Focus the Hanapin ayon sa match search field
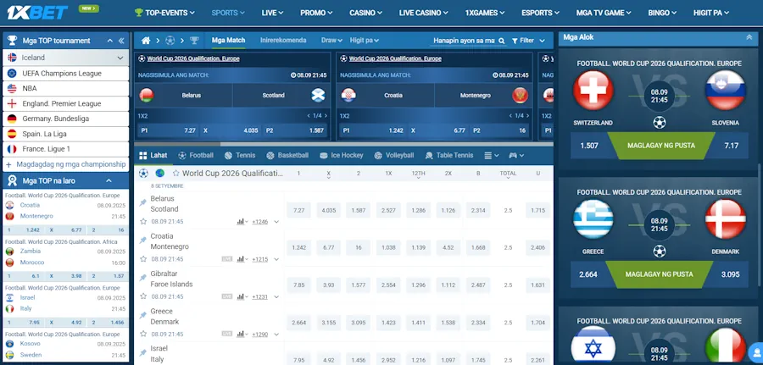 coord(464,41)
